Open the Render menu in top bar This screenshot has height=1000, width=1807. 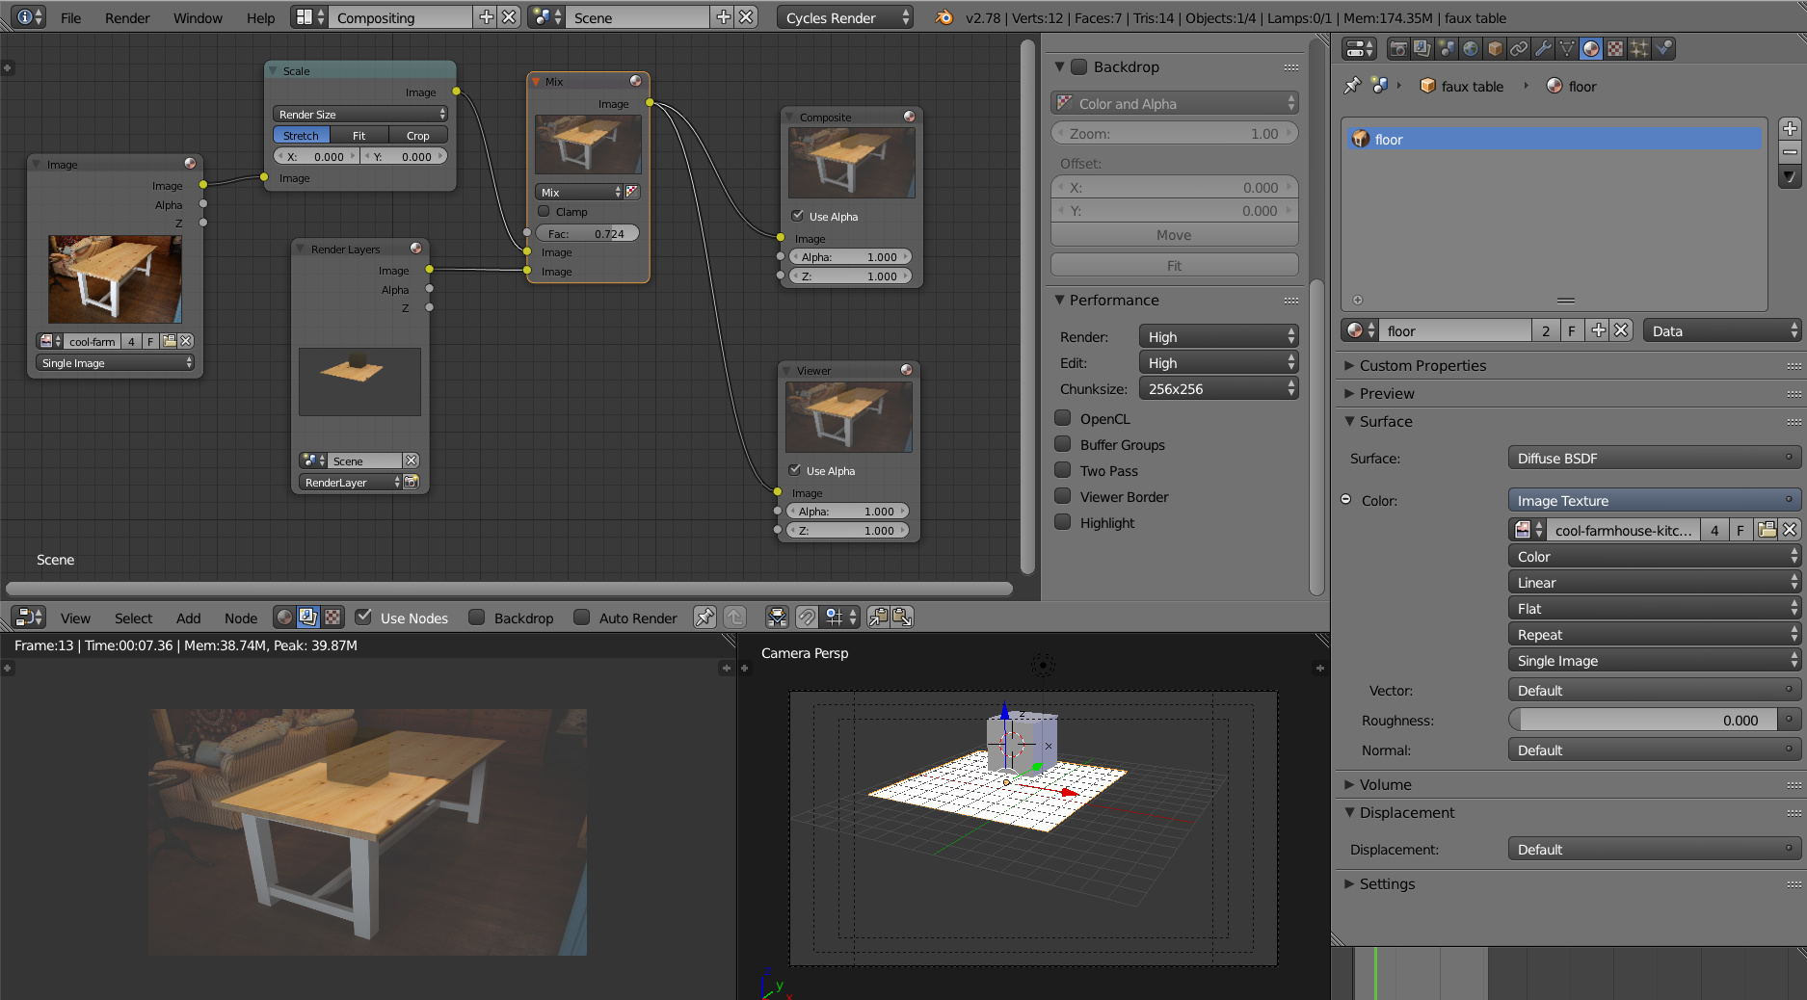coord(127,17)
